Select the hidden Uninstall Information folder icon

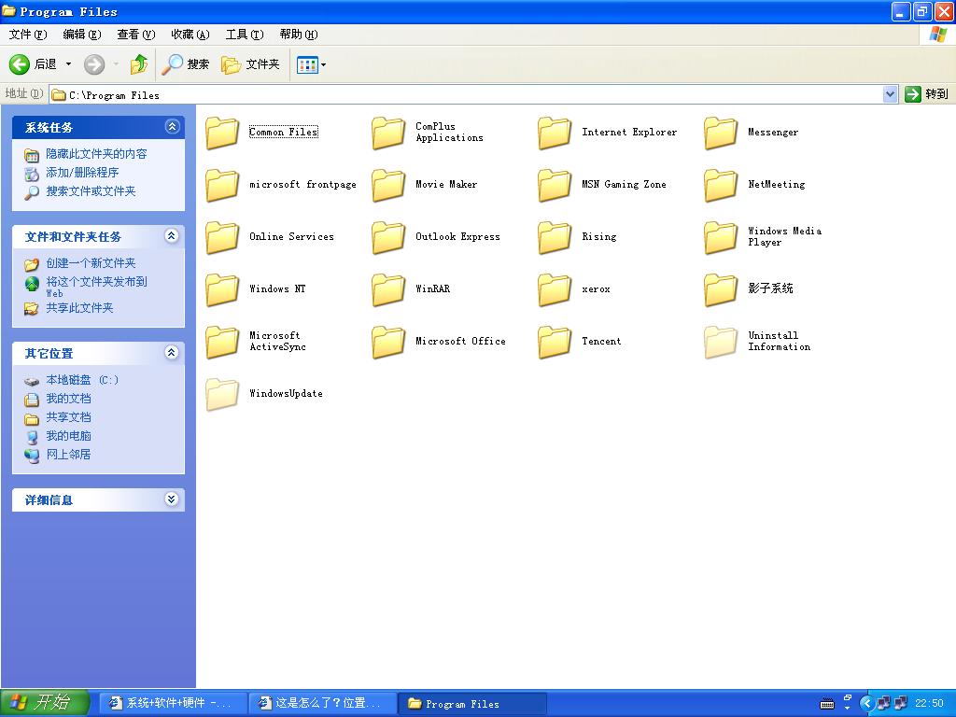721,342
